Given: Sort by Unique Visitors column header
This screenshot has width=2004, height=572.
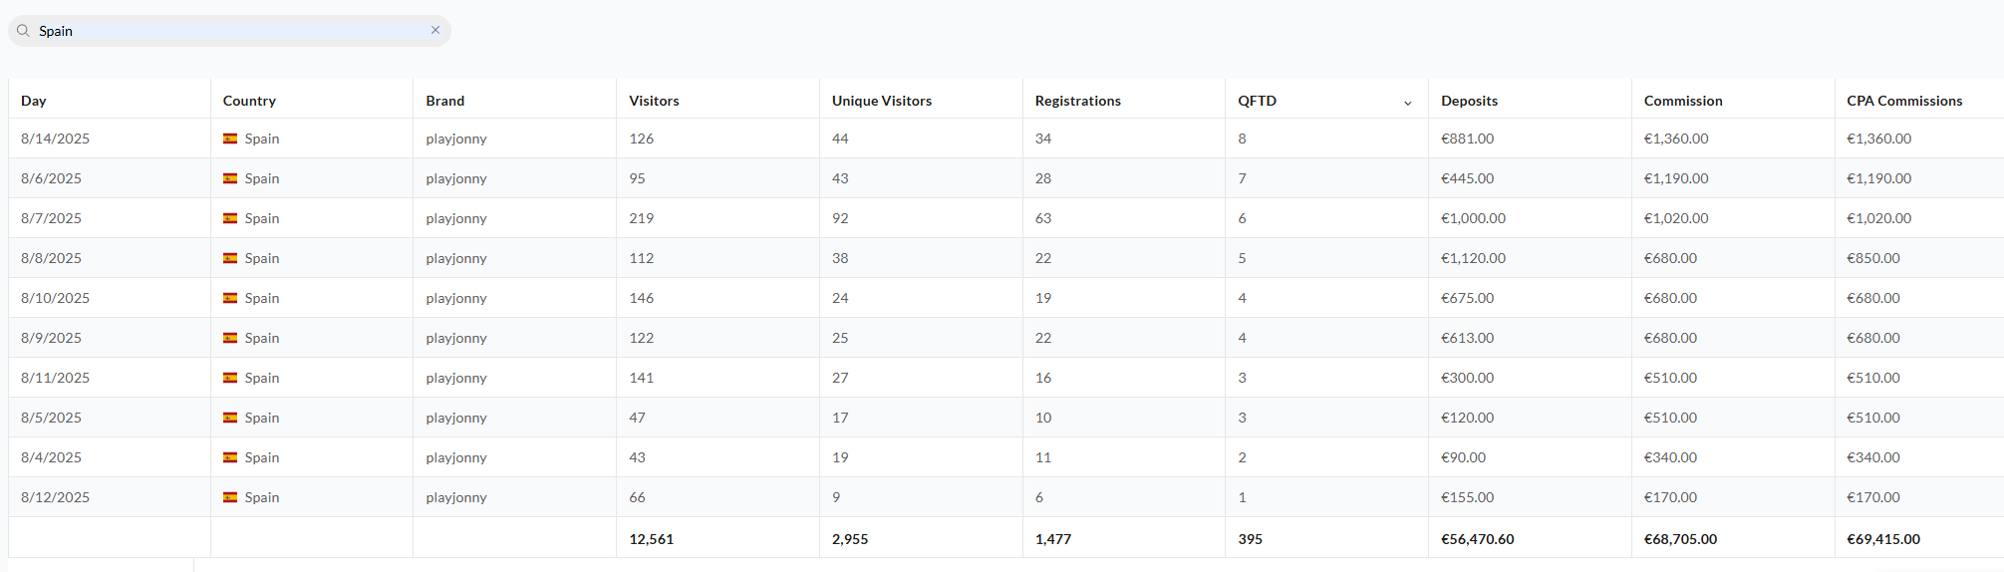Looking at the screenshot, I should (882, 101).
